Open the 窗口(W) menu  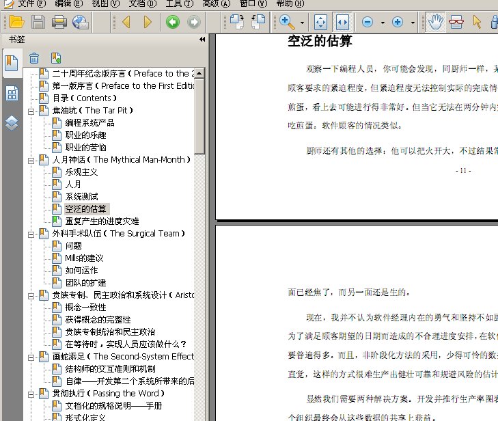point(253,3)
